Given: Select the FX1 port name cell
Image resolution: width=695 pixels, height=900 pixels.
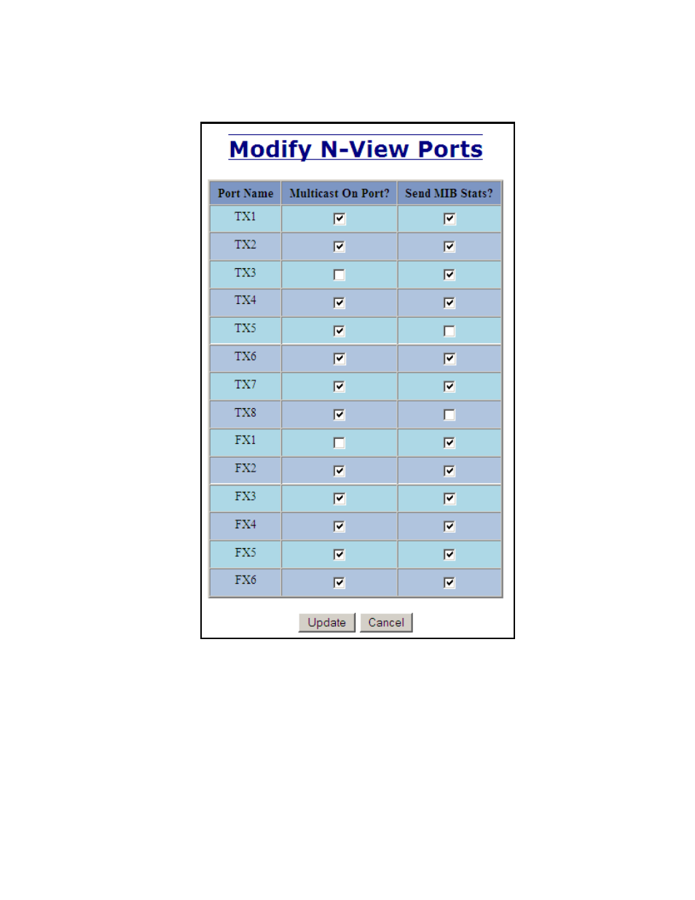Looking at the screenshot, I should (246, 442).
